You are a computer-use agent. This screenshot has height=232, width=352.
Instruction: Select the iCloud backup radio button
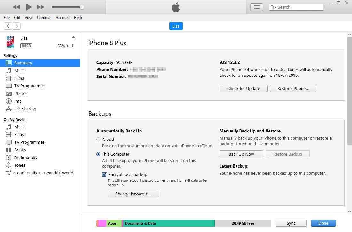tap(98, 140)
